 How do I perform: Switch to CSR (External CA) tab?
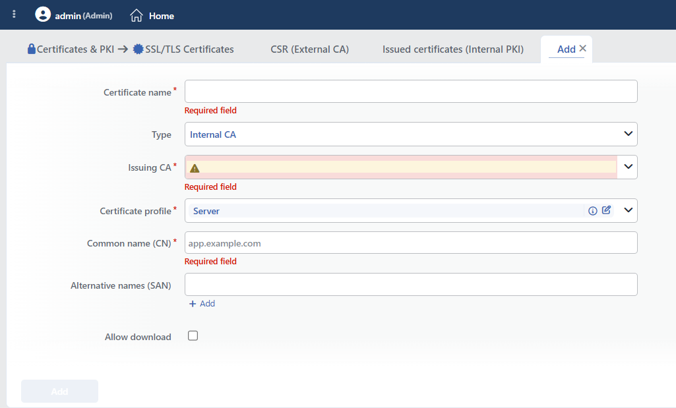[309, 49]
